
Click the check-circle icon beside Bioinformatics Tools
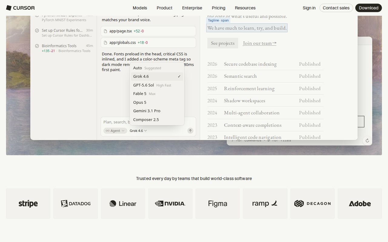click(37, 46)
